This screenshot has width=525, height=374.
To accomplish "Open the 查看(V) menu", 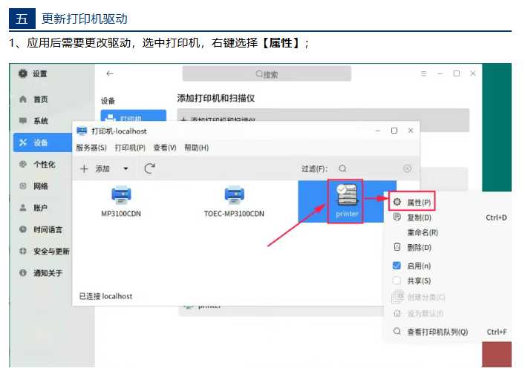I will tap(164, 148).
